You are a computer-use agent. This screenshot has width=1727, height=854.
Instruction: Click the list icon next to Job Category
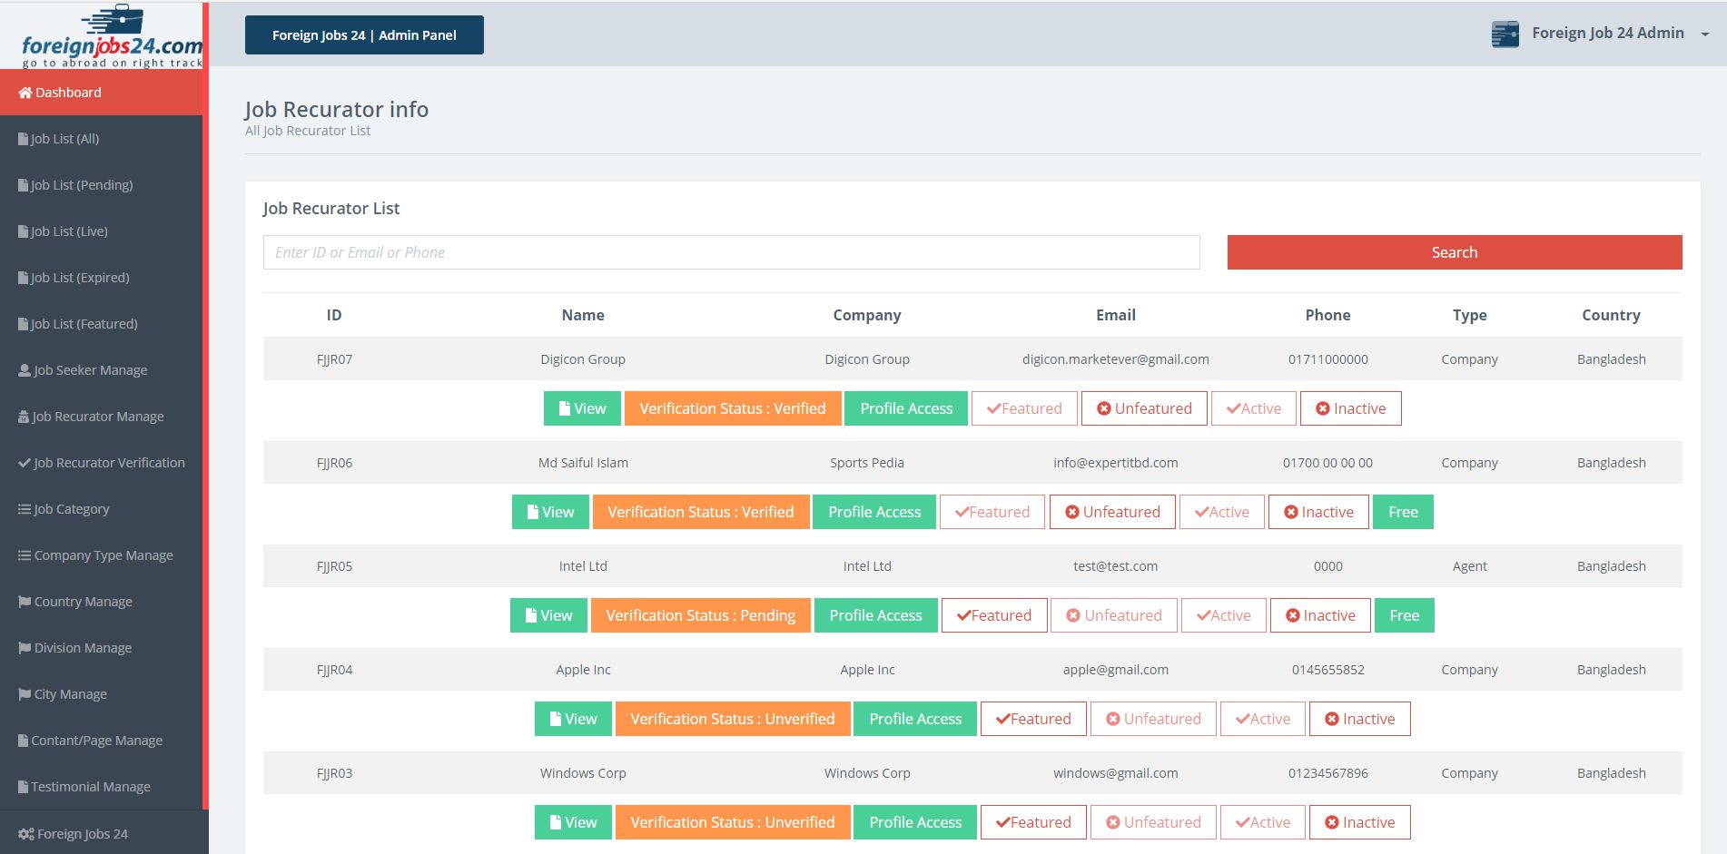click(x=25, y=509)
